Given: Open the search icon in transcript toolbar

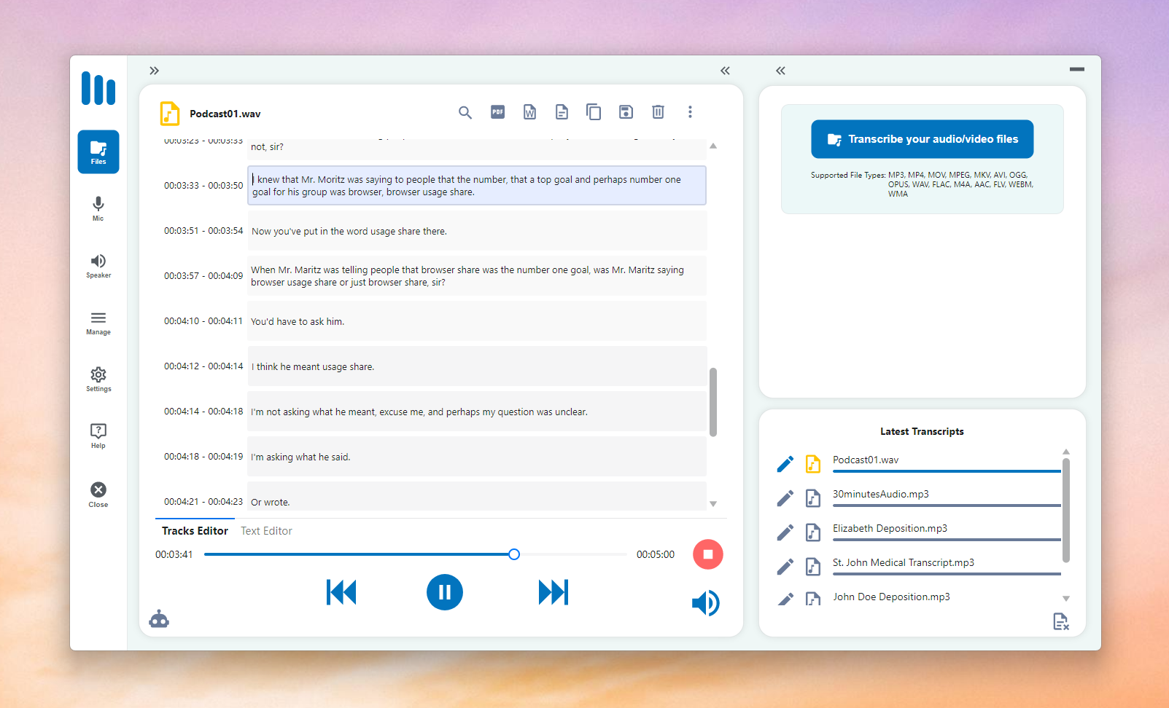Looking at the screenshot, I should [465, 113].
